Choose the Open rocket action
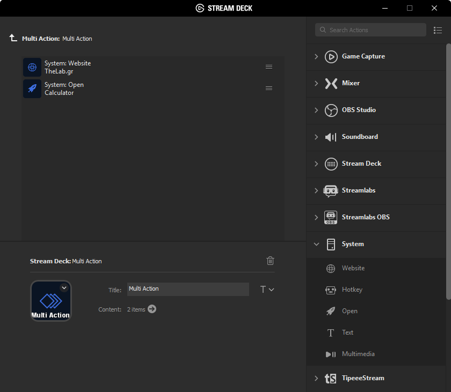 tap(331, 311)
